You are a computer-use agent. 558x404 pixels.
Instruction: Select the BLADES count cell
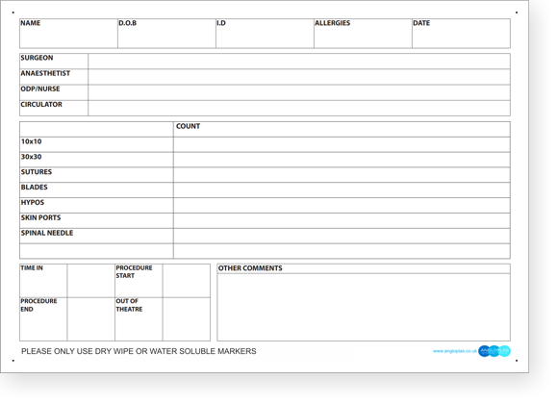(342, 190)
